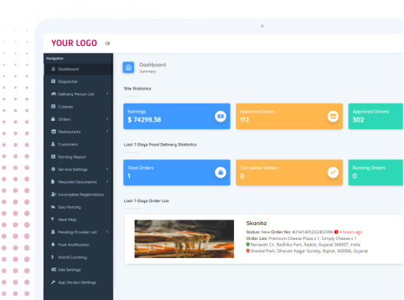Open the Dashboard menu item
Screen dimensions: 404x300
[78, 69]
